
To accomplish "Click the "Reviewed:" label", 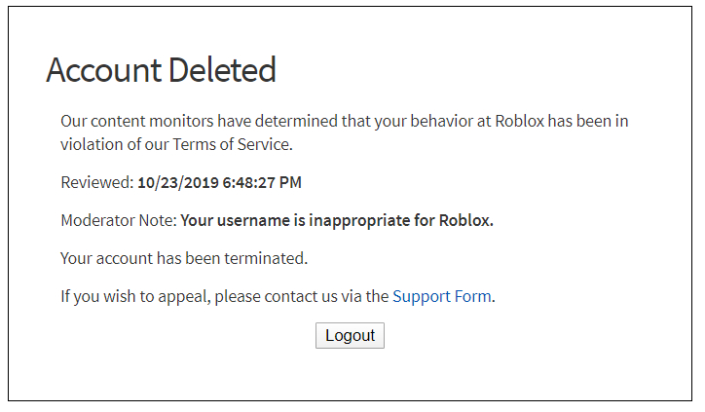I will [96, 182].
